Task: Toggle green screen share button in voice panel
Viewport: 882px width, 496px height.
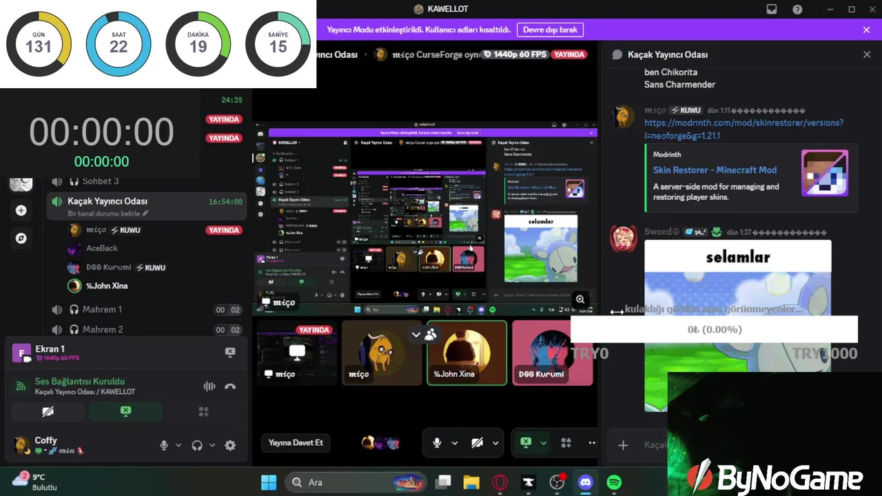Action: (x=125, y=412)
